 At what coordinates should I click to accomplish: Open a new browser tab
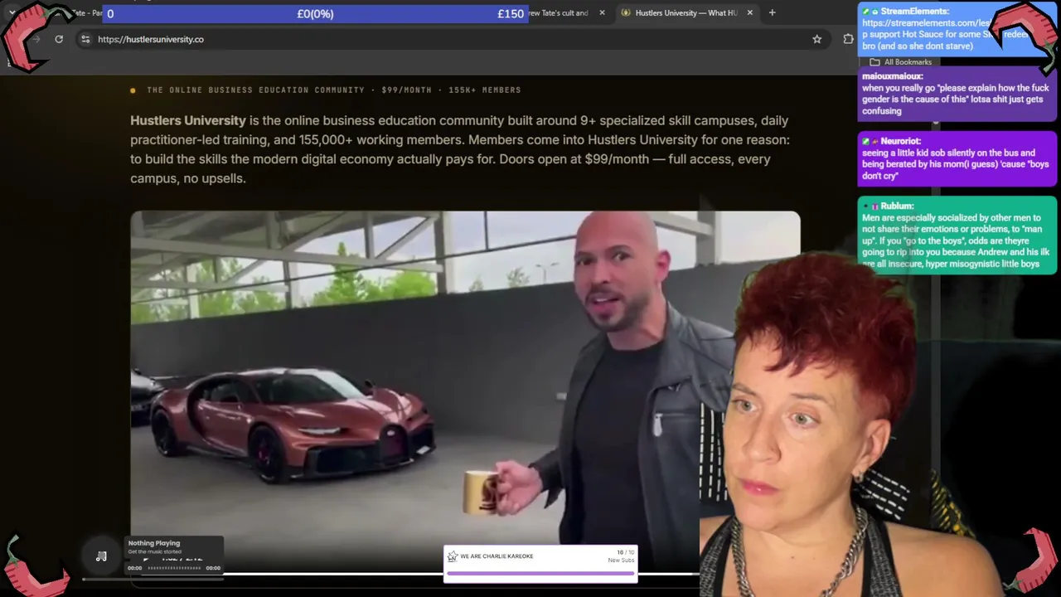772,12
